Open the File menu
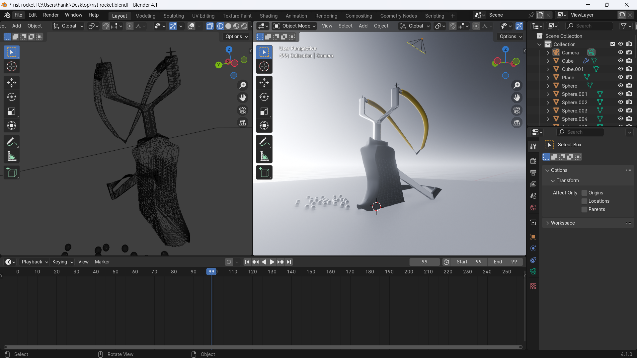The image size is (637, 358). (x=18, y=15)
